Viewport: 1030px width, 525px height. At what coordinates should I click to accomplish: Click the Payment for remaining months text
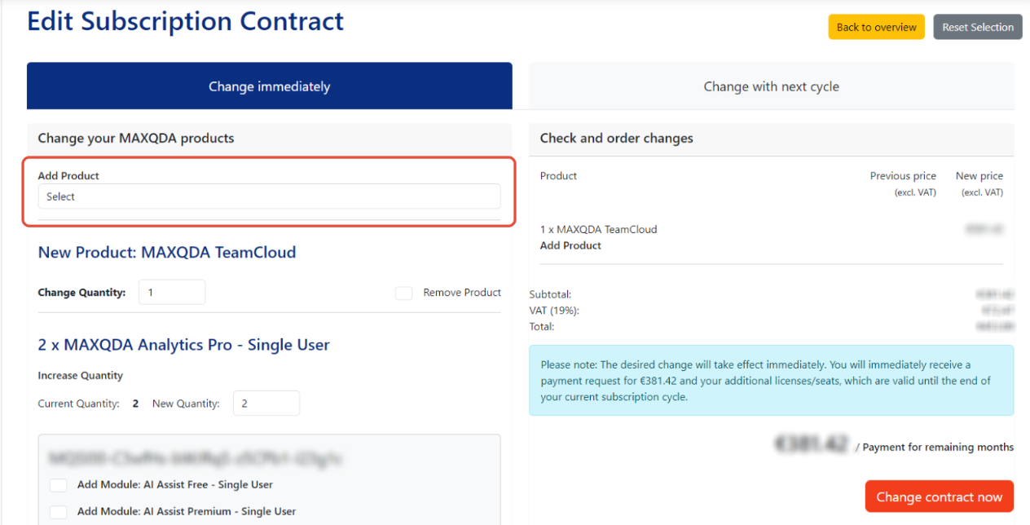tap(935, 447)
